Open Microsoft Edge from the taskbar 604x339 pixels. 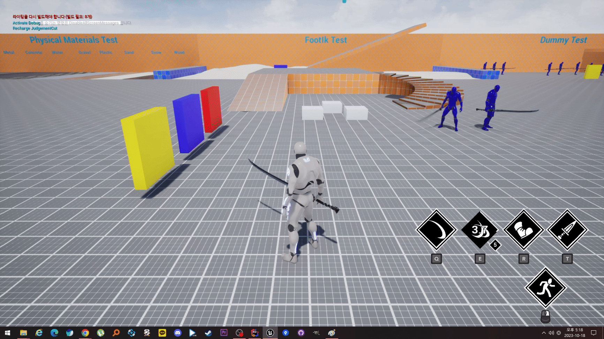click(x=54, y=333)
